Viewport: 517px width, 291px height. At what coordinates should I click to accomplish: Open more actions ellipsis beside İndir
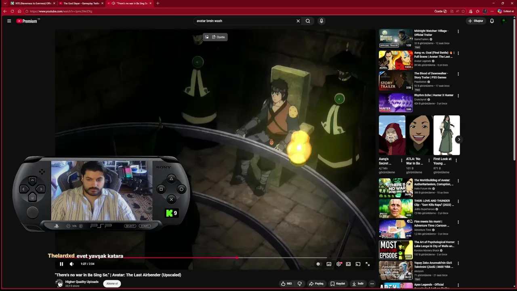(x=372, y=284)
